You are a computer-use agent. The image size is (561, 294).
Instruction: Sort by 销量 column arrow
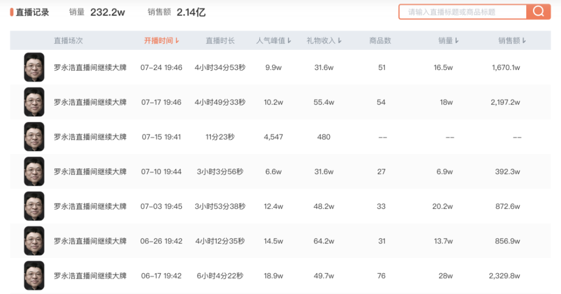click(x=457, y=41)
